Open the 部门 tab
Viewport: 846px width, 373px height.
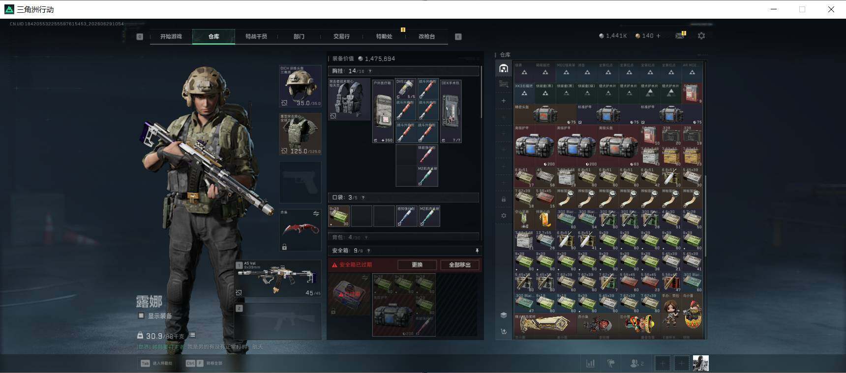tap(299, 36)
